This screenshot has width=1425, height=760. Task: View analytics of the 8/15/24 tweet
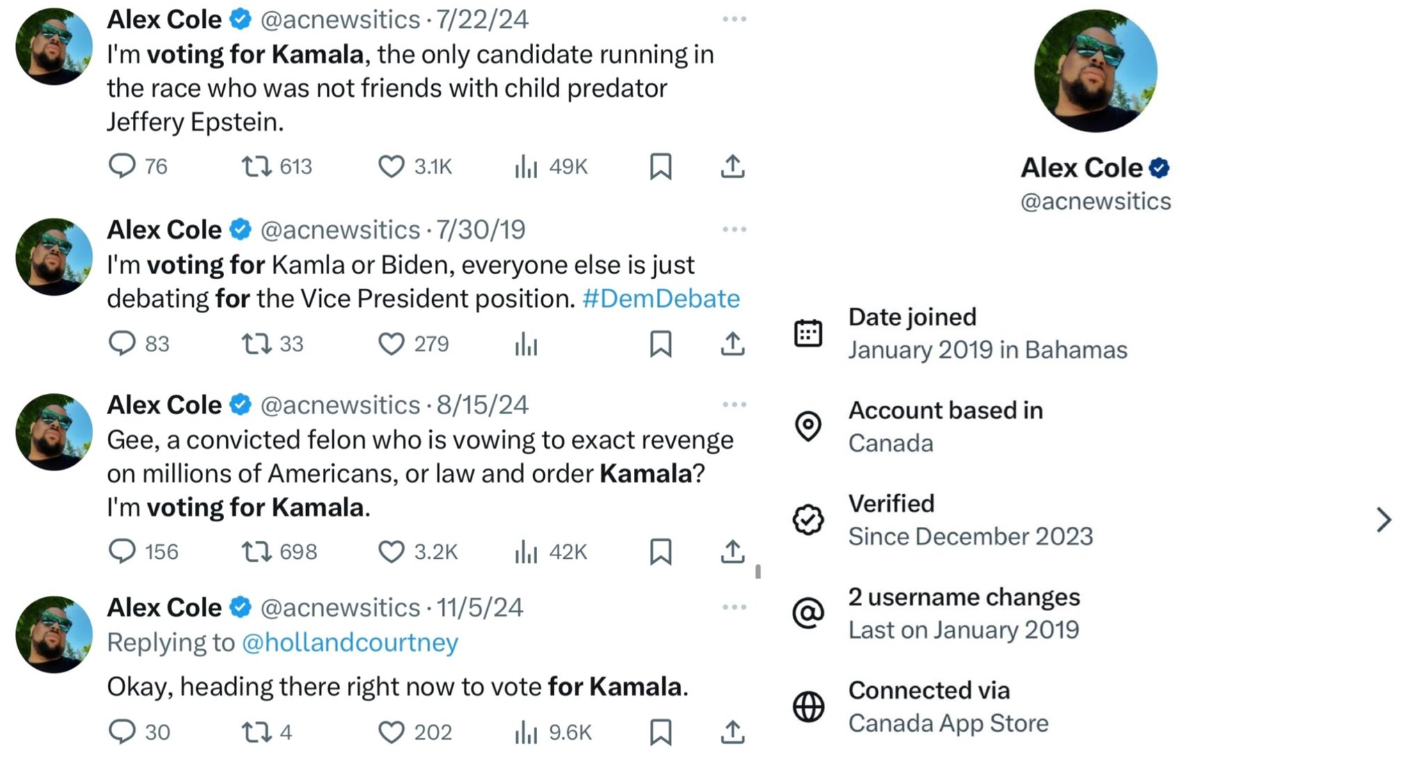tap(527, 553)
